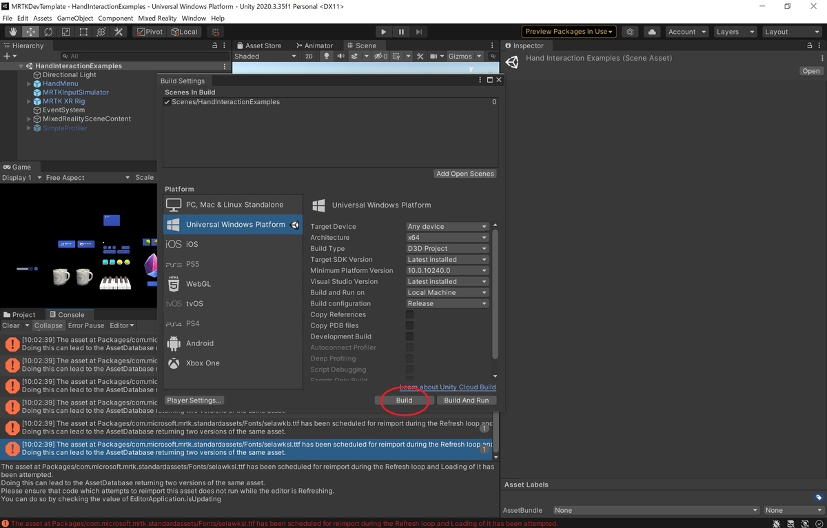Toggle the scene grid icon
This screenshot has width=827, height=528.
(x=398, y=57)
